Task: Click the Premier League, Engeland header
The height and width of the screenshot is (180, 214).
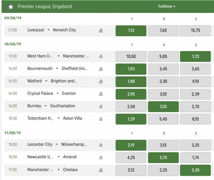Action: 45,7
